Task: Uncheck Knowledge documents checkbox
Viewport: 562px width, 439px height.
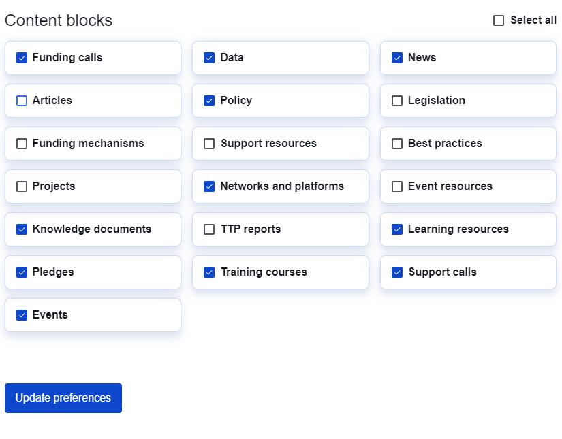Action: pos(22,229)
